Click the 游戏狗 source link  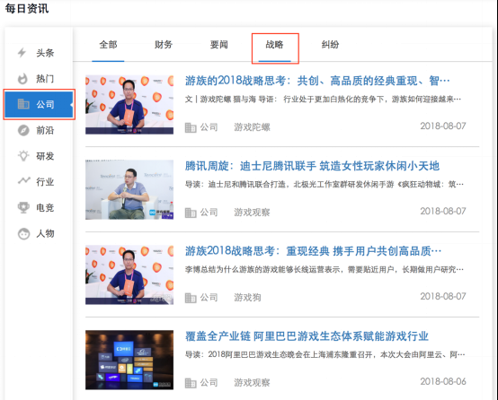tap(248, 298)
